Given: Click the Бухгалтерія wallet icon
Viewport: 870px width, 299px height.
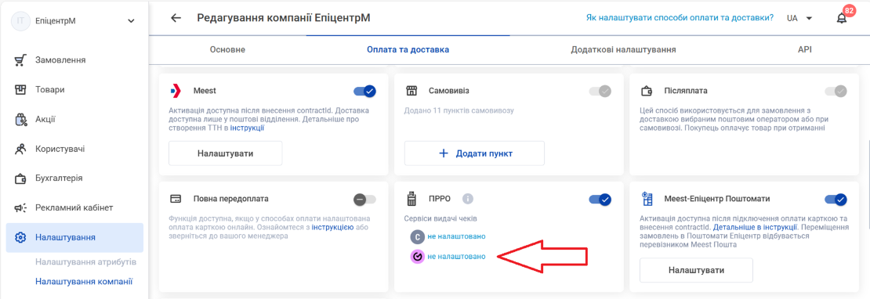Looking at the screenshot, I should (20, 178).
